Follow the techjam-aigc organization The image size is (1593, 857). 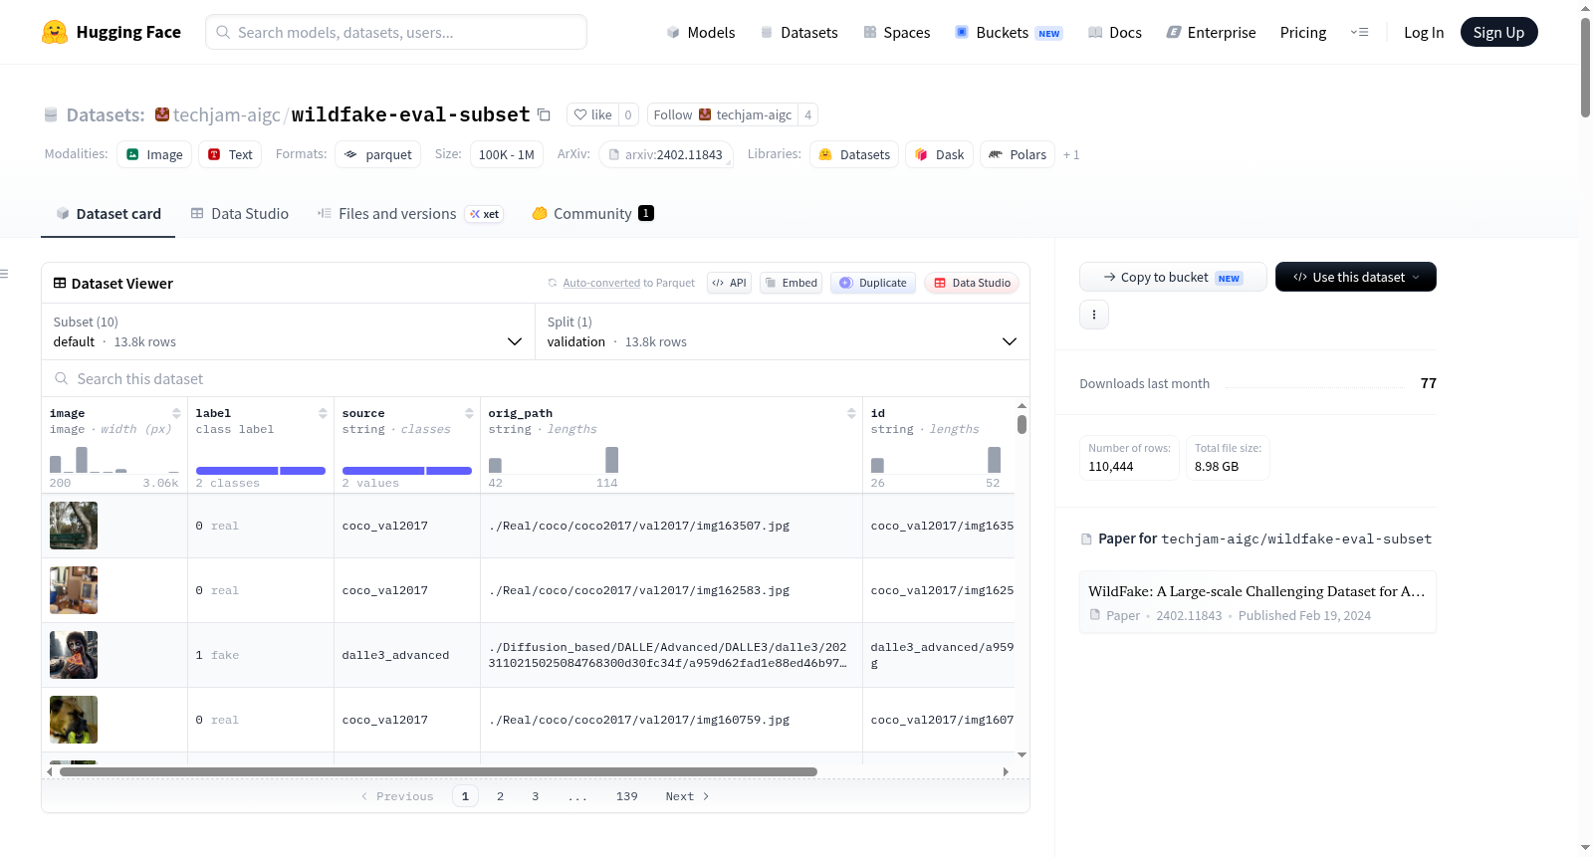pyautogui.click(x=723, y=114)
